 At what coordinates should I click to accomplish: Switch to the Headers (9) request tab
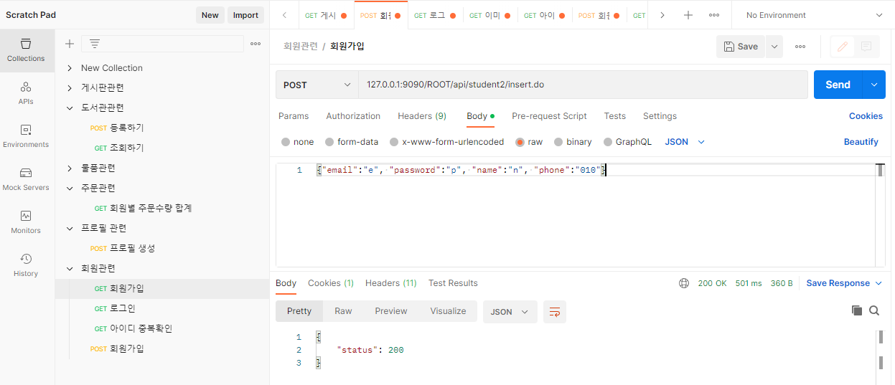pyautogui.click(x=422, y=116)
